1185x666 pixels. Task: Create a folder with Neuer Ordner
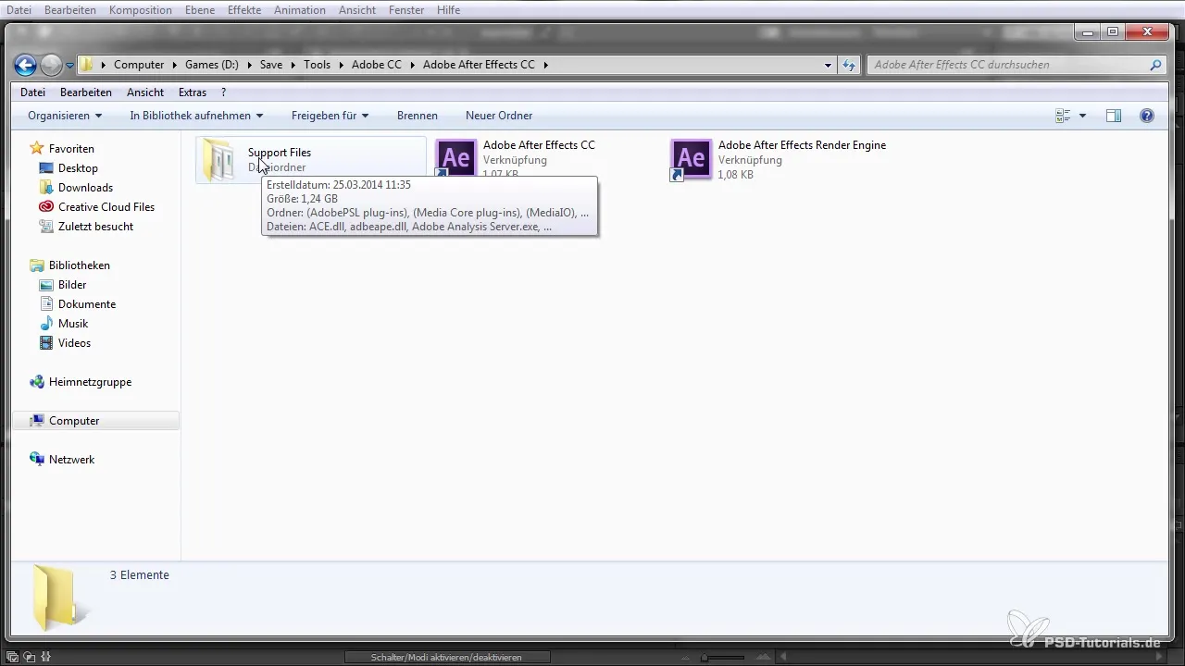point(499,116)
